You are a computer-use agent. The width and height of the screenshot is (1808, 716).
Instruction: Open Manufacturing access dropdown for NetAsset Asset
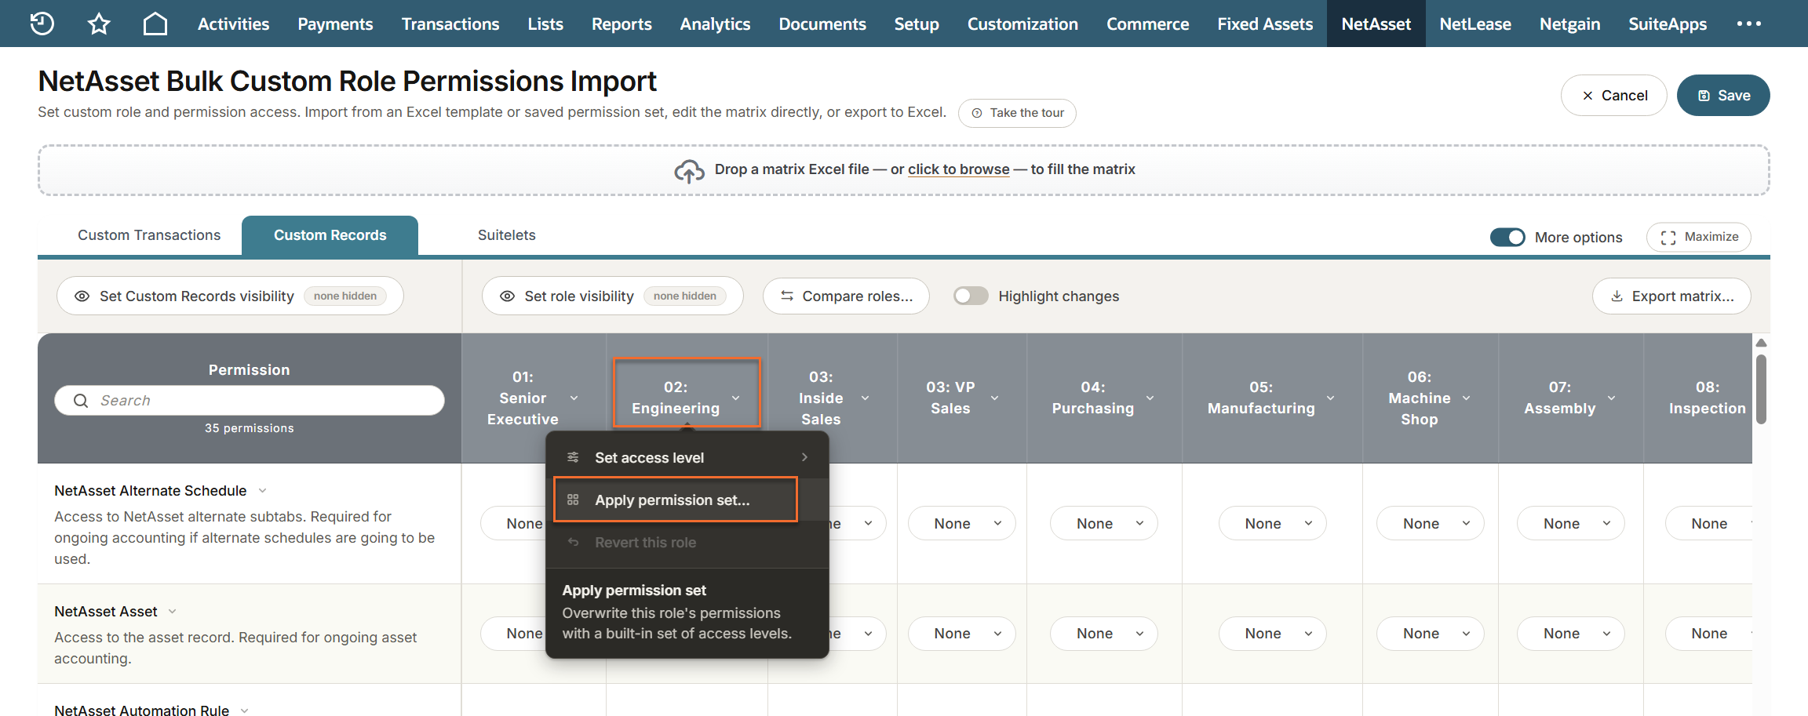1273,633
